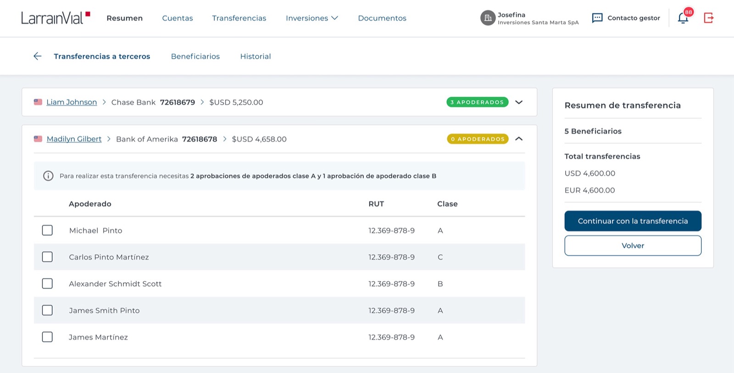This screenshot has height=373, width=734.
Task: Expand the Liam Johnson transfer row
Action: (519, 102)
